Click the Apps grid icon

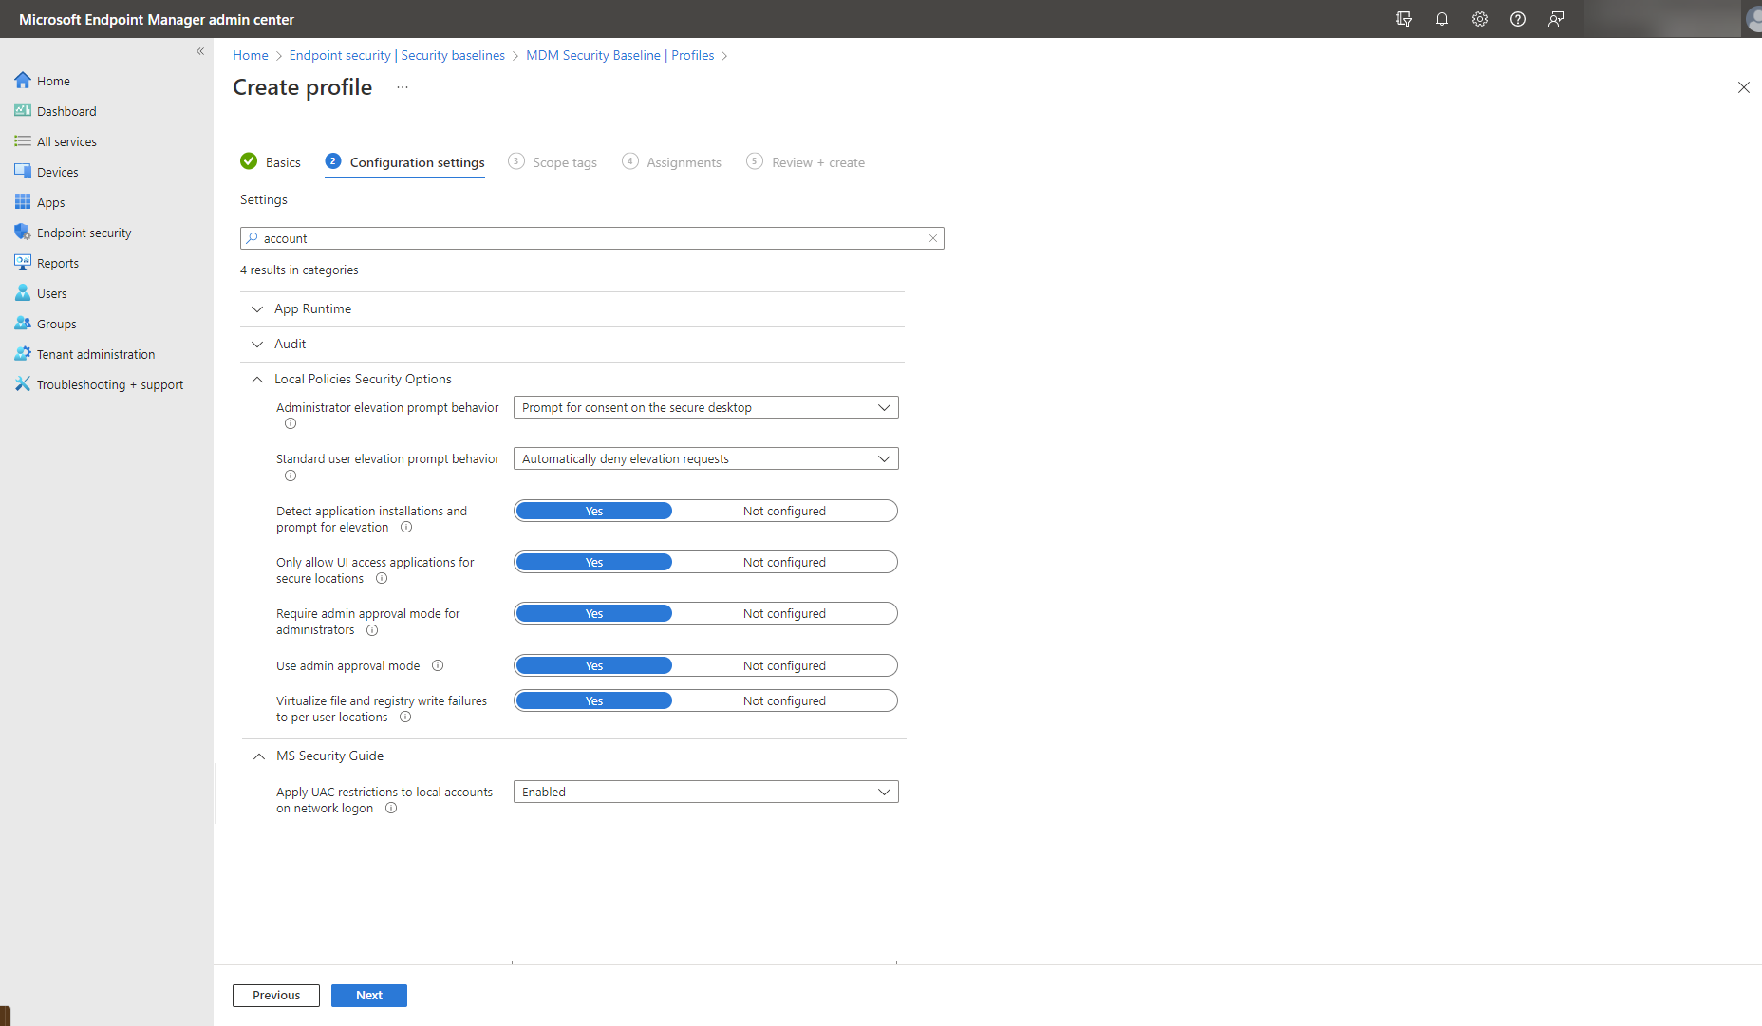23,202
